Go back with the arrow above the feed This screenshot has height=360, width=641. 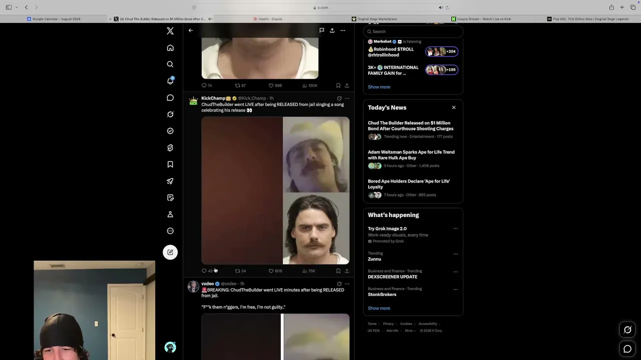coord(190,30)
